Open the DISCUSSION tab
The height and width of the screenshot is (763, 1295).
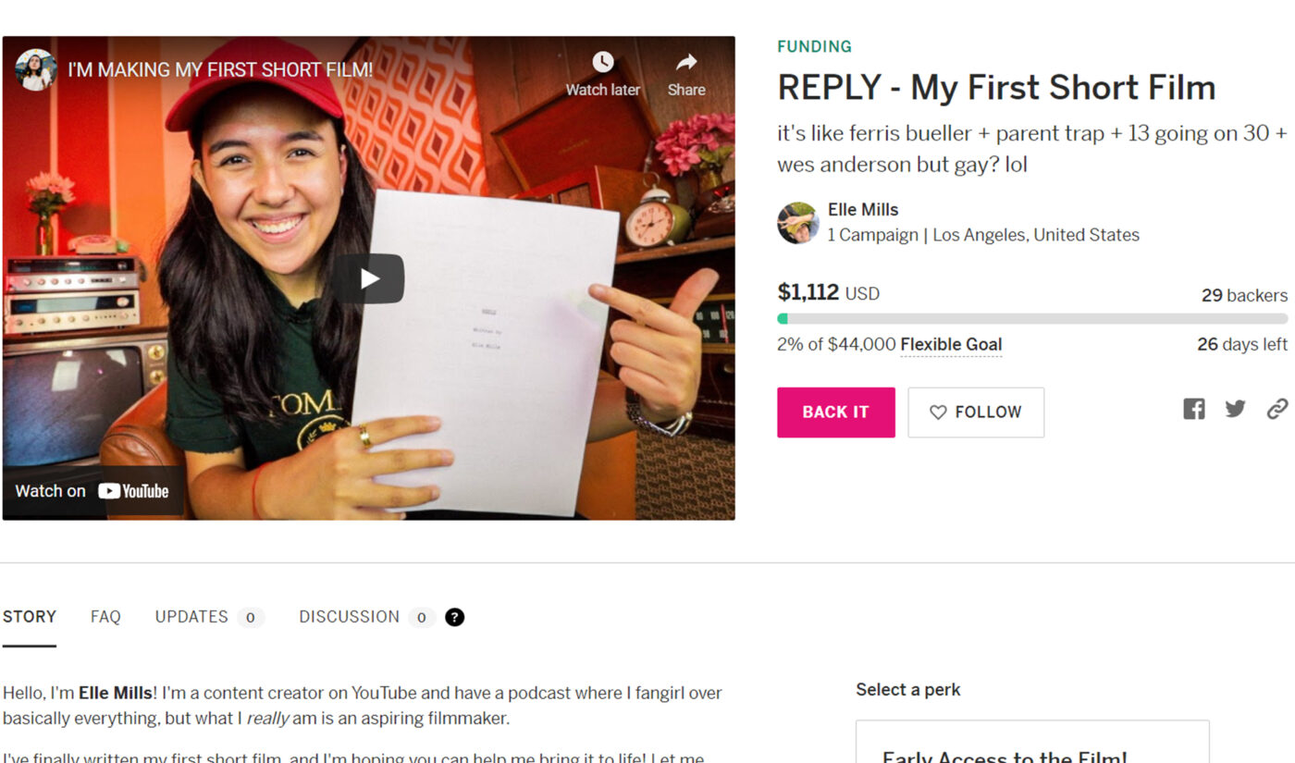(x=349, y=617)
